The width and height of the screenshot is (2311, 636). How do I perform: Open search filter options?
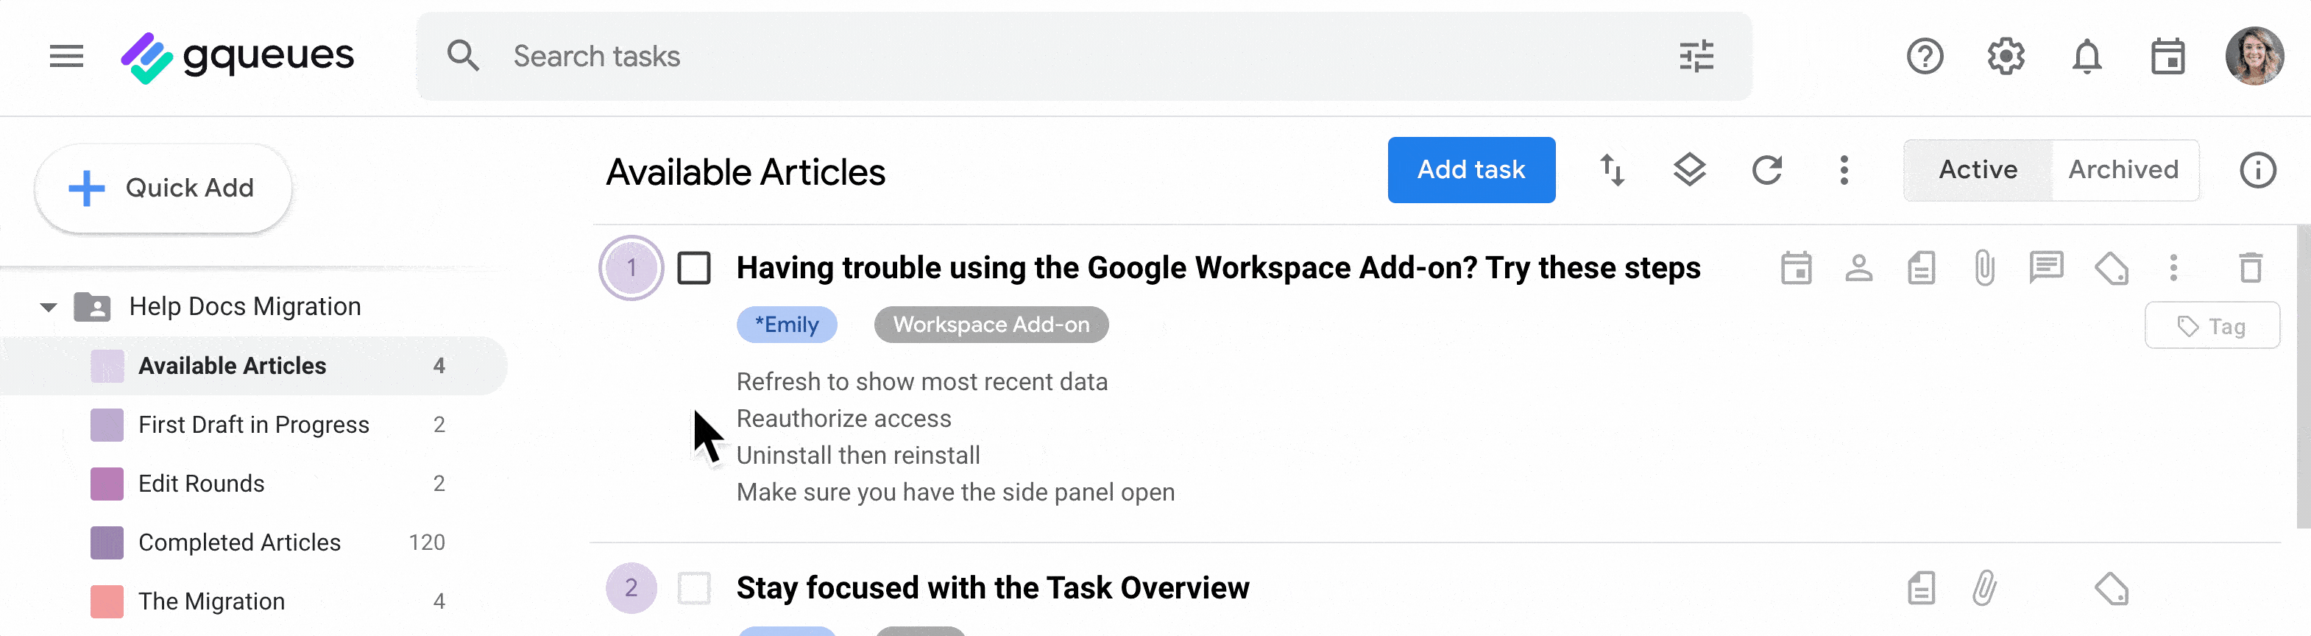[x=1696, y=56]
